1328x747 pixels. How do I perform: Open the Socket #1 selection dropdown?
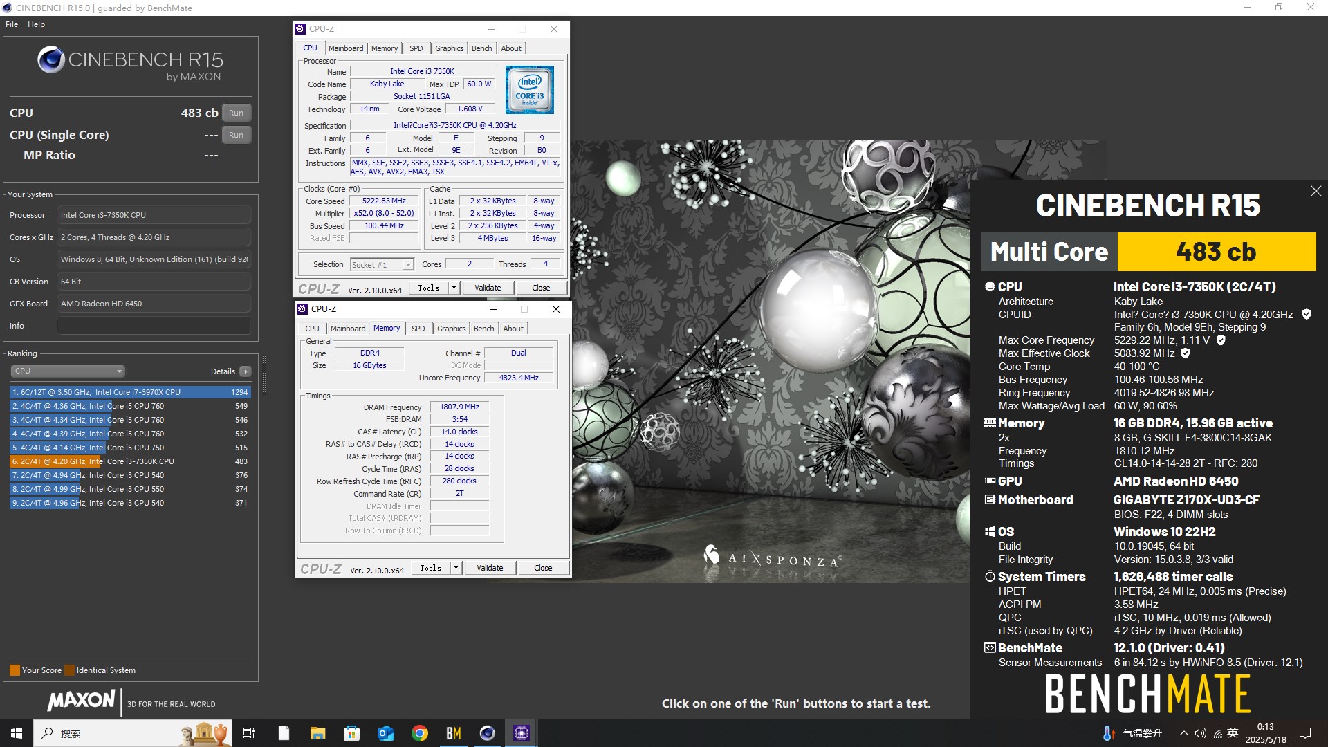(382, 264)
